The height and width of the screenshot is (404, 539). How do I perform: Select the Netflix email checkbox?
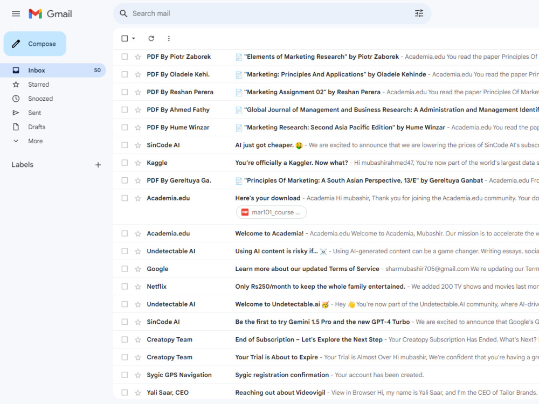click(x=125, y=286)
